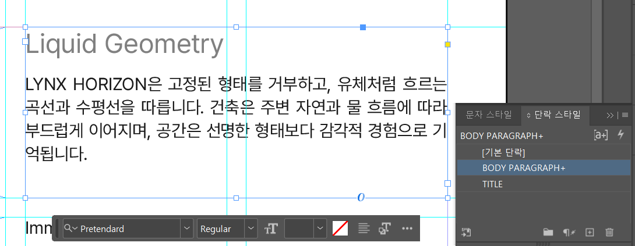635x246 pixels.
Task: Cycle panel size with tab arrows icon
Action: [x=528, y=115]
